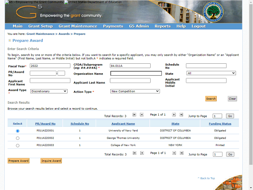The width and height of the screenshot is (253, 190).
Task: Click the bottom Go button
Action: coord(230,154)
